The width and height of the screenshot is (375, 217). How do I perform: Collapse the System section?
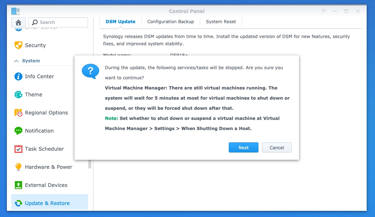[x=16, y=61]
